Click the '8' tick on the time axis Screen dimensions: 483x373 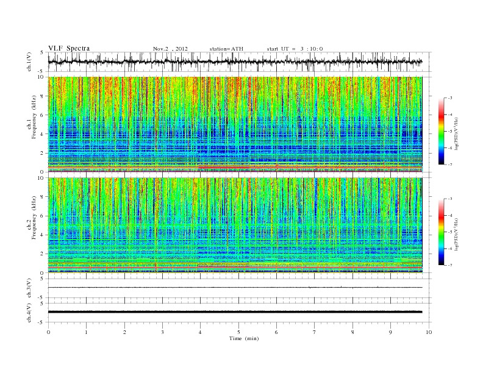(352, 332)
